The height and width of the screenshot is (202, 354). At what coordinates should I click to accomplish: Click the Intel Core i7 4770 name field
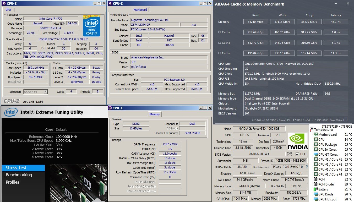pyautogui.click(x=51, y=19)
